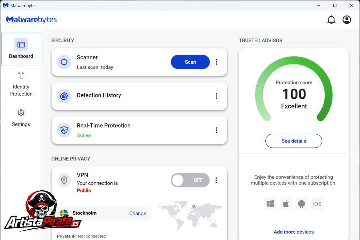
Task: Open Scanner more options menu
Action: tap(216, 62)
